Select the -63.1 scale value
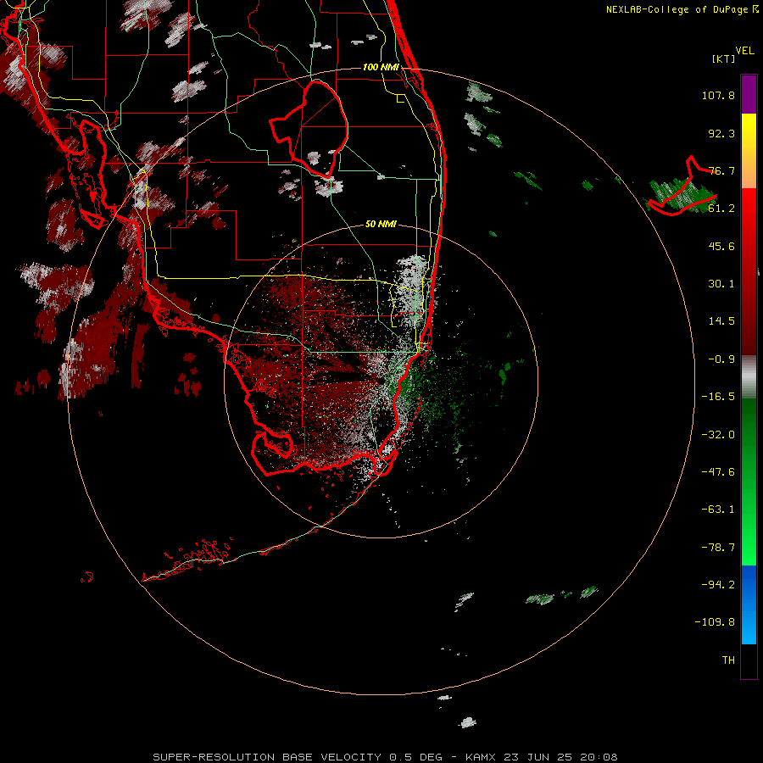 718,510
